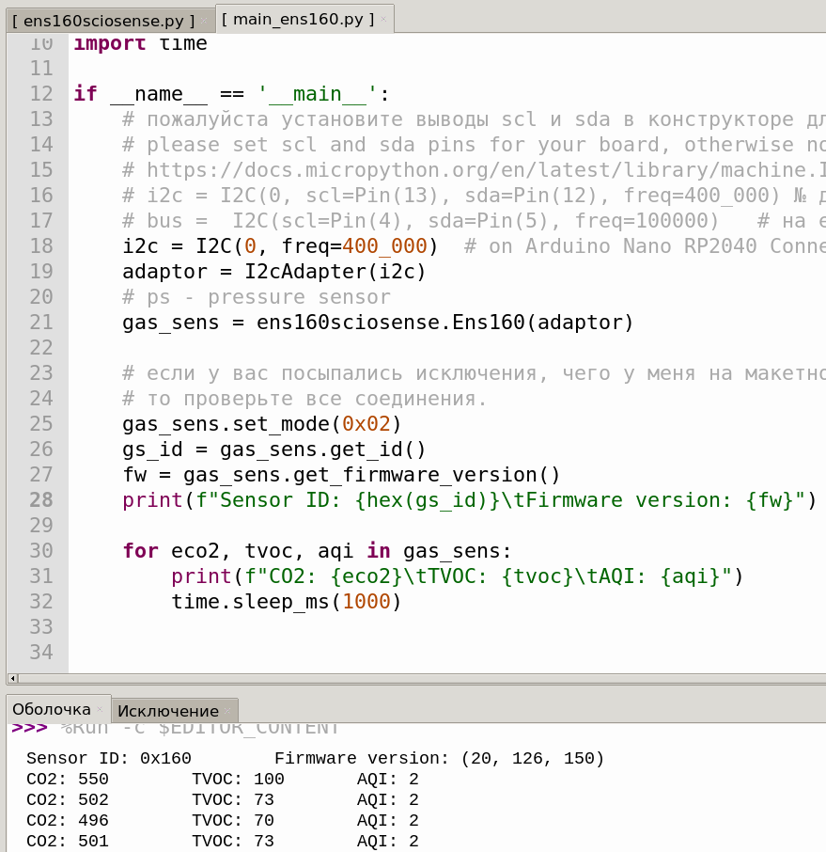The image size is (826, 852).
Task: Click the Sensor ID output line in shell
Action: 315,758
